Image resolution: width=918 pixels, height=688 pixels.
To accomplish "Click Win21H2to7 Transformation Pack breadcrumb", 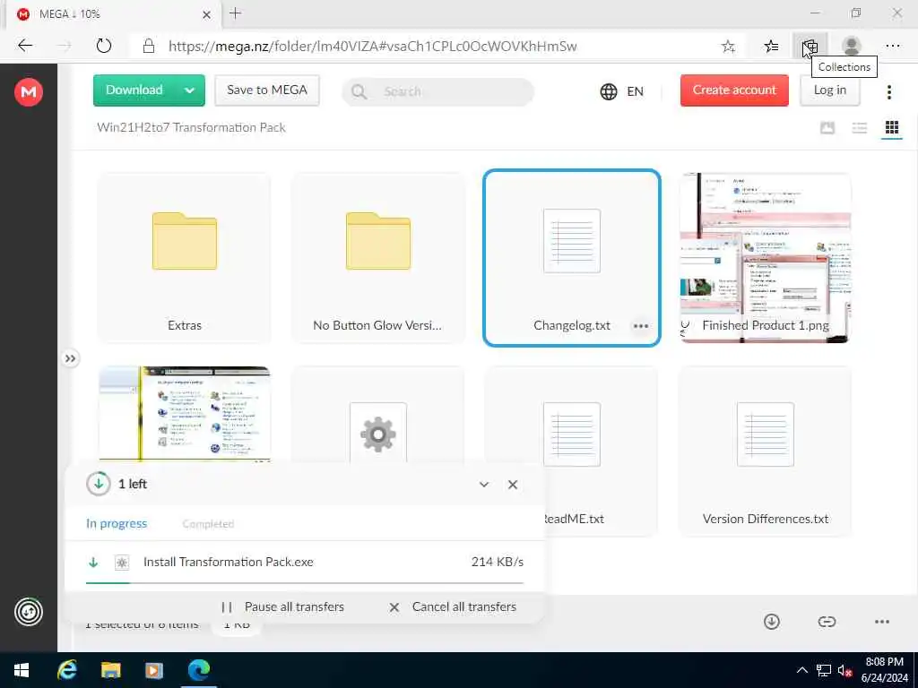I will point(191,127).
